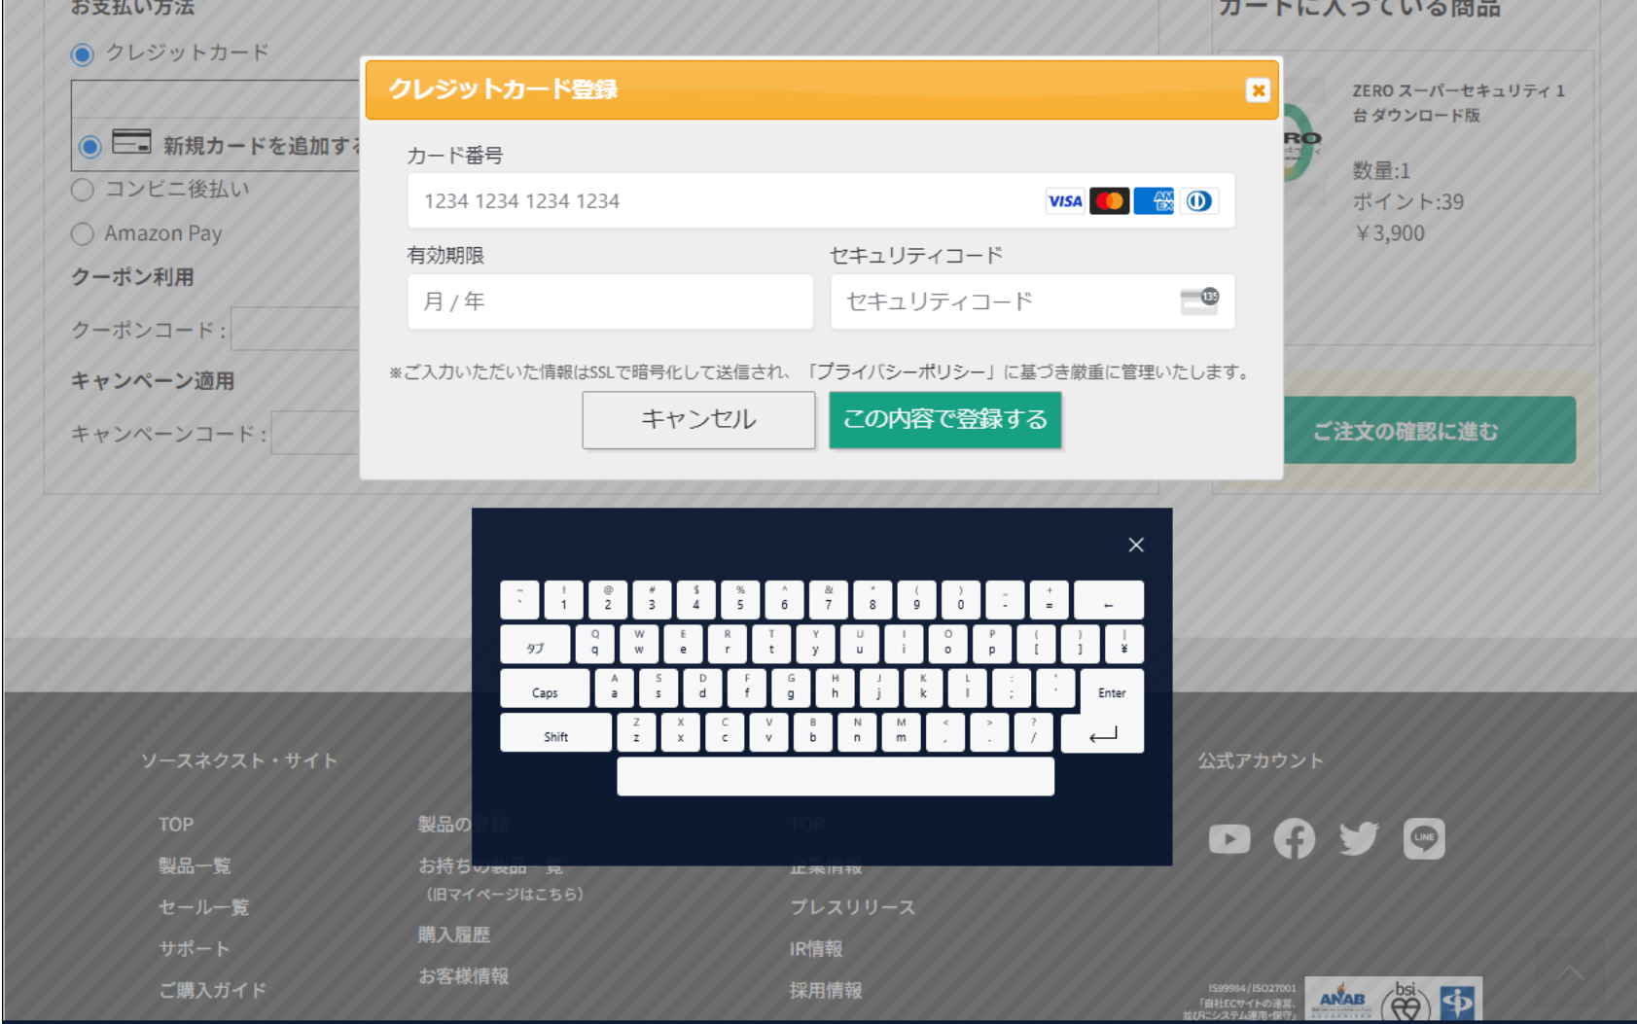Screen dimensions: 1637x1024
Task: Click この内容で登録する button
Action: [944, 420]
